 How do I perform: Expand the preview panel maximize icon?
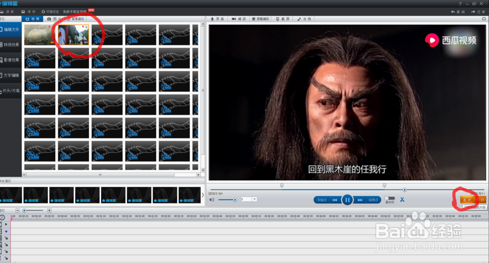[x=484, y=19]
